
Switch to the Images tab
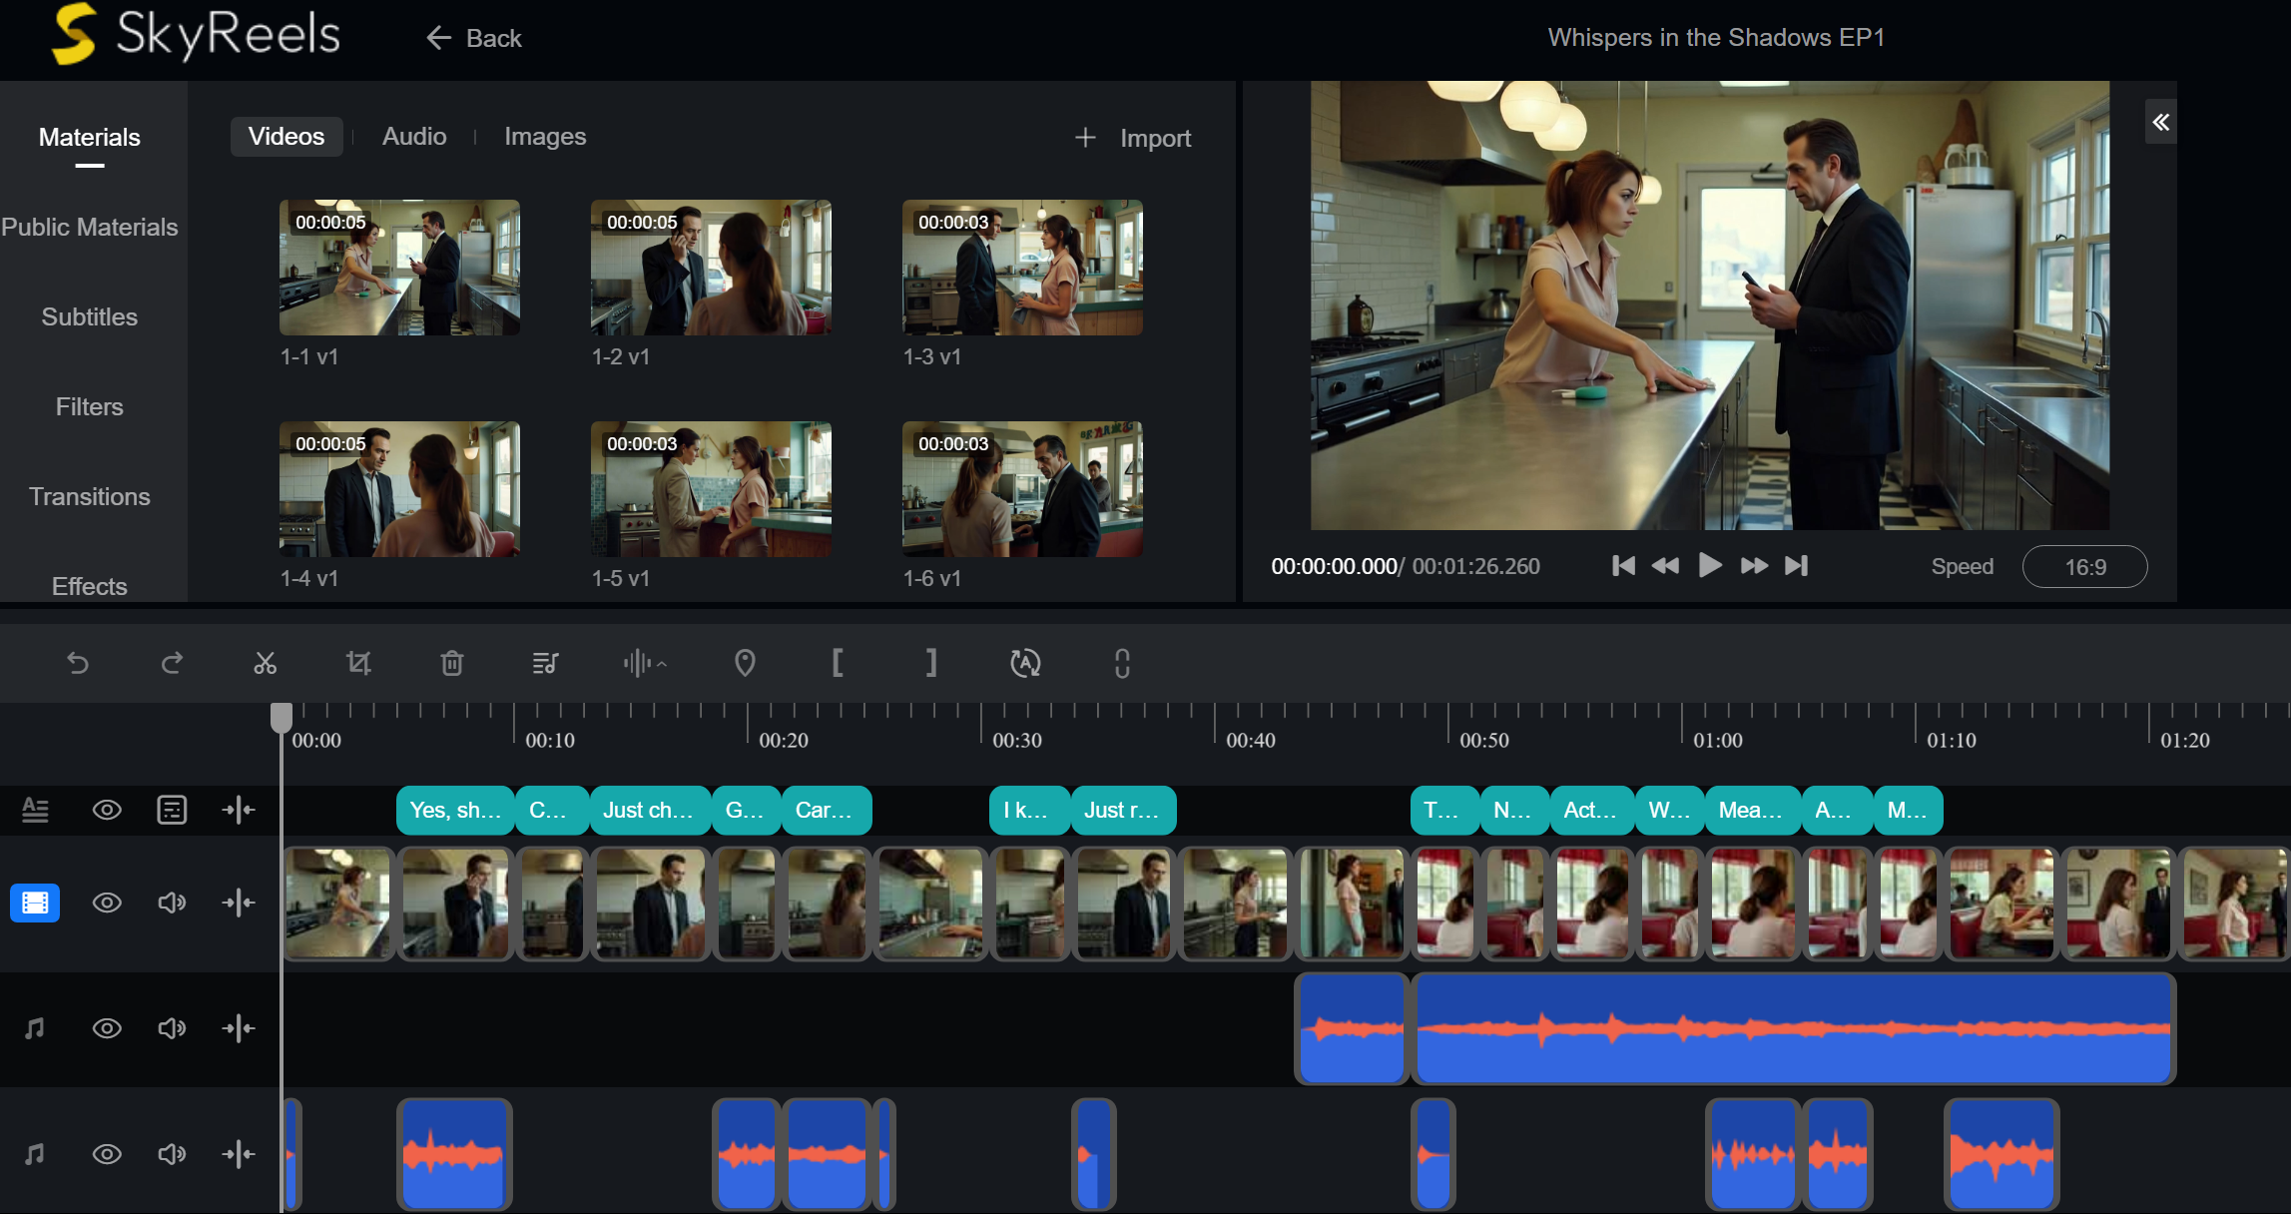click(545, 137)
